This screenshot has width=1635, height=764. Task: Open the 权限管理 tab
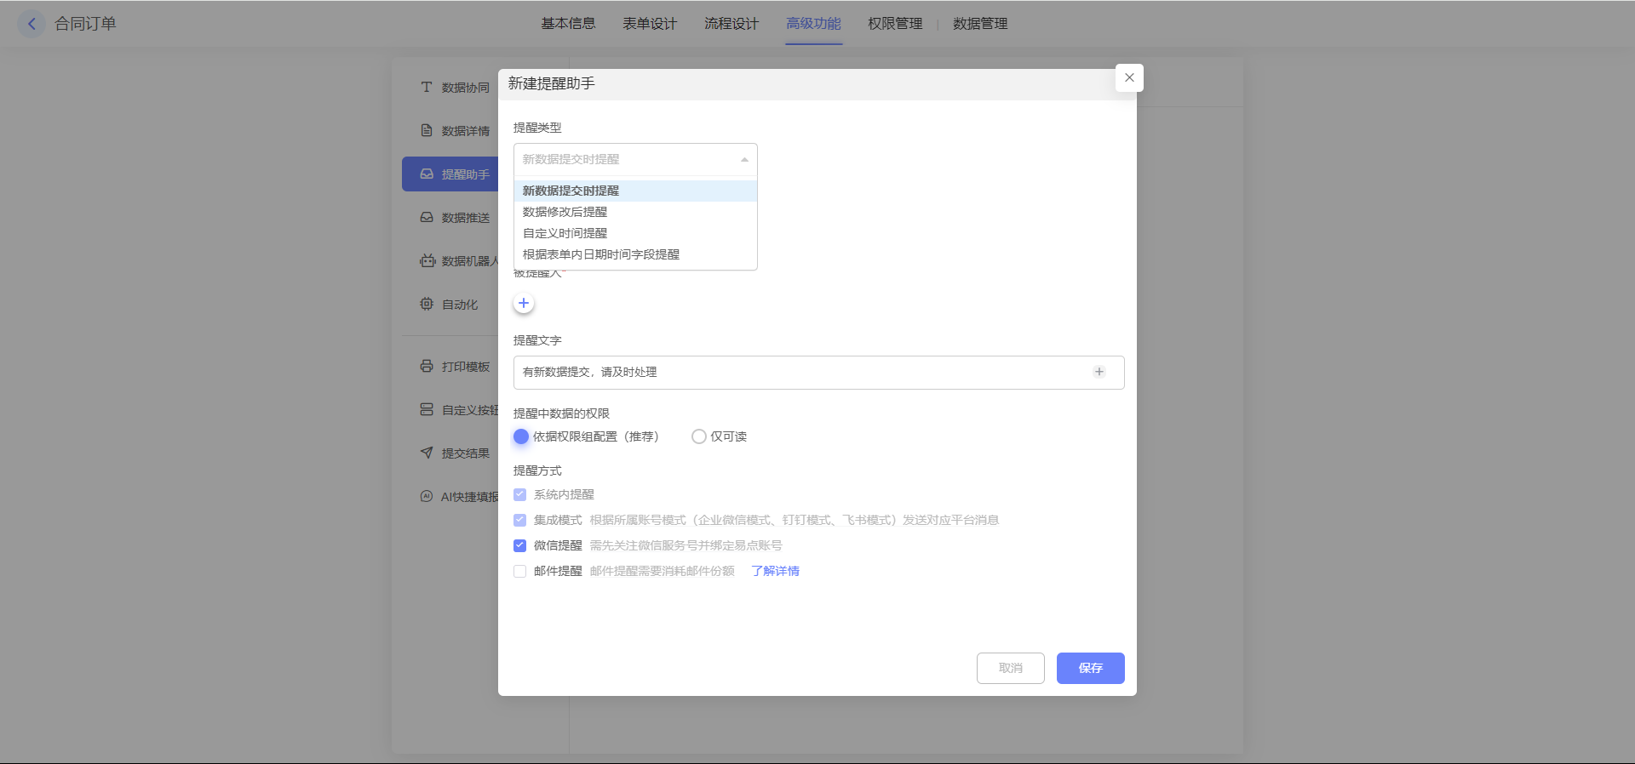click(x=894, y=24)
